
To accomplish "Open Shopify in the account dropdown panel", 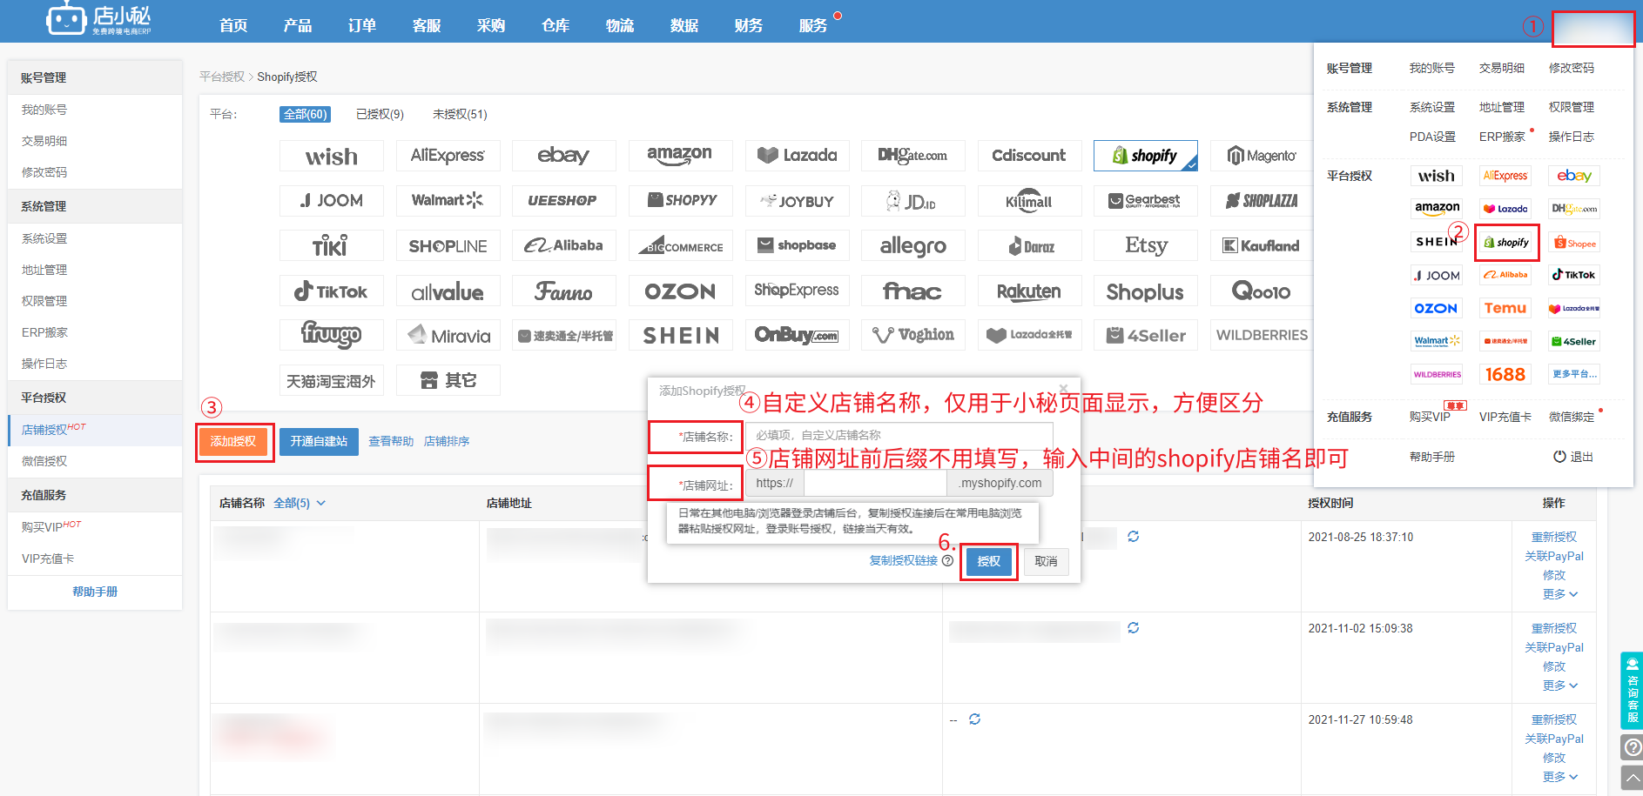I will (1506, 243).
